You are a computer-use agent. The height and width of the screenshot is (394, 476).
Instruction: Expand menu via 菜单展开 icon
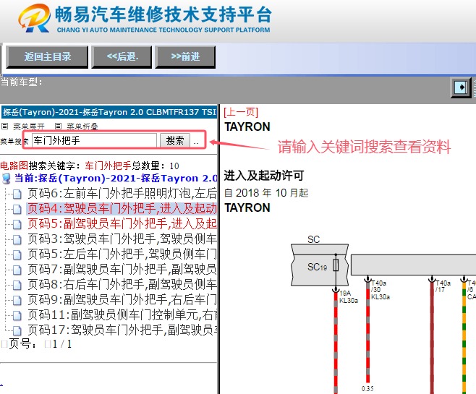(x=4, y=126)
